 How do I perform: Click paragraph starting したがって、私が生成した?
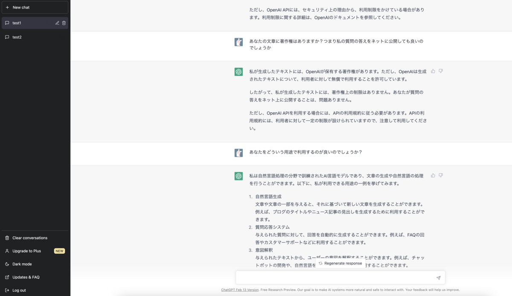coord(336,96)
